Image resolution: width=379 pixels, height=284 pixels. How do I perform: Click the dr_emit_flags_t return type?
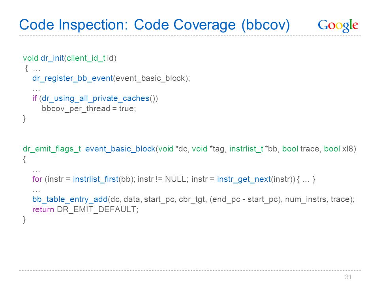(52, 149)
